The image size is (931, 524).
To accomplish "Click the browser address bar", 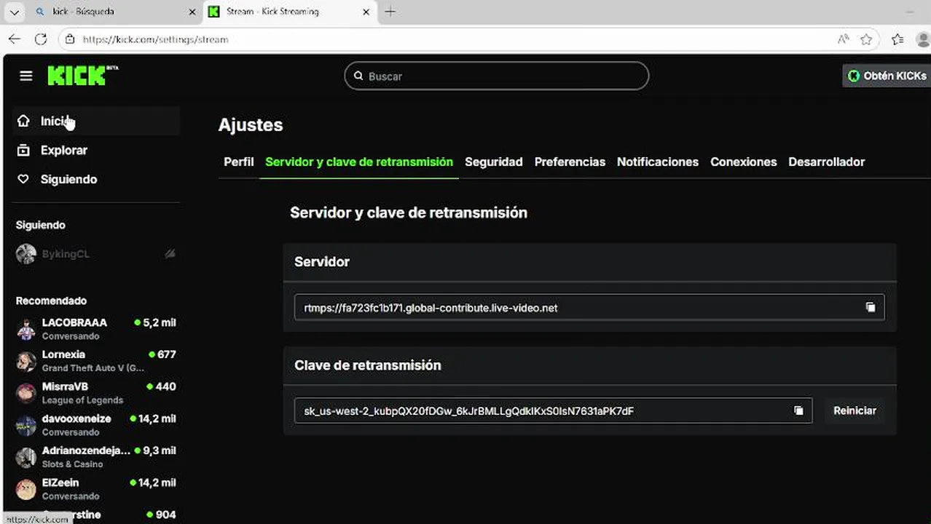I will pyautogui.click(x=437, y=39).
